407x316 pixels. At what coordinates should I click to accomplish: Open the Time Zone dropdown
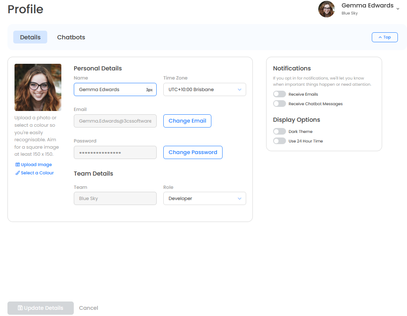pyautogui.click(x=204, y=89)
